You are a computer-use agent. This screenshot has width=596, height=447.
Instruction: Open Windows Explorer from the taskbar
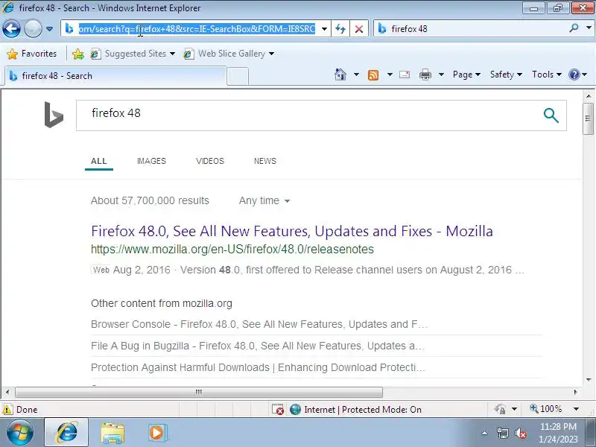(112, 434)
